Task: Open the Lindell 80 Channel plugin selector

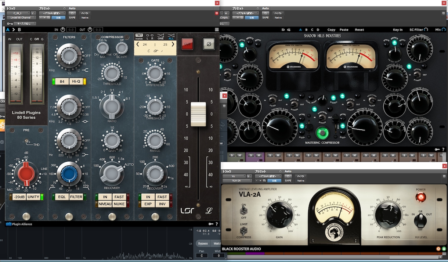Action: pos(21,17)
